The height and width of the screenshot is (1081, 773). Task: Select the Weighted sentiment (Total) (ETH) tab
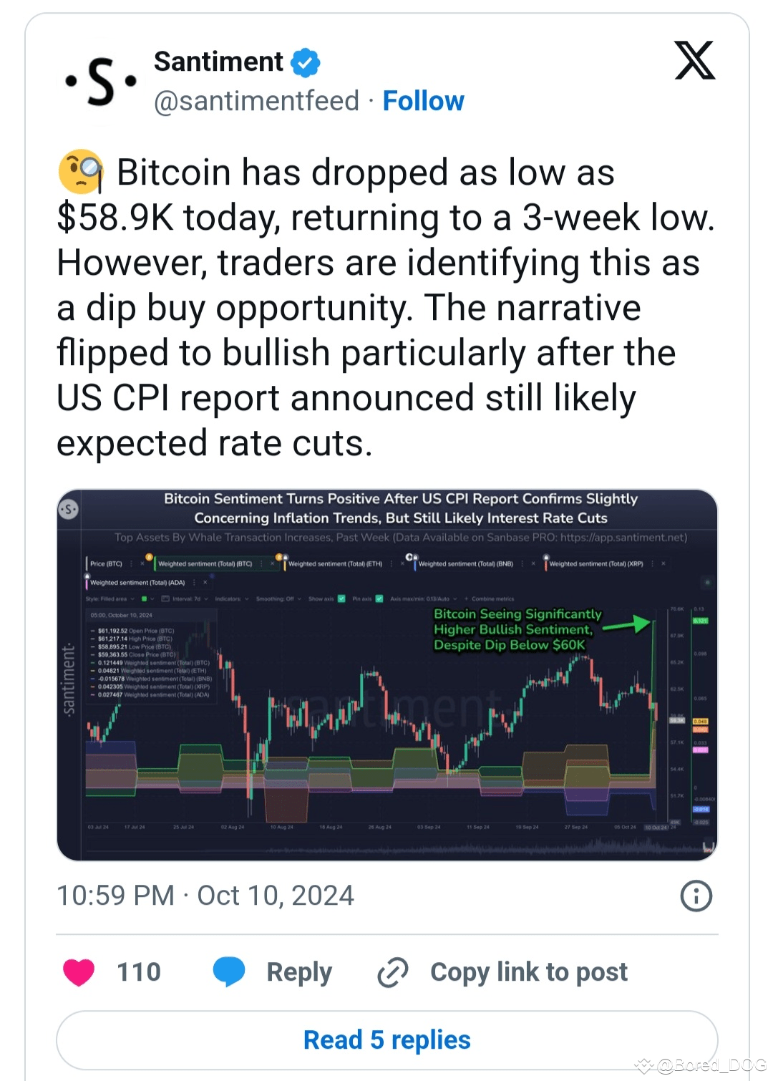click(x=335, y=563)
